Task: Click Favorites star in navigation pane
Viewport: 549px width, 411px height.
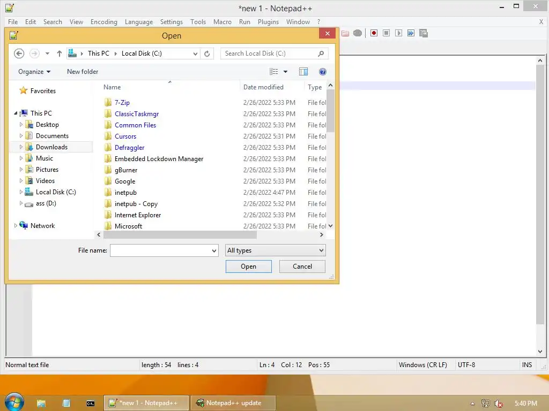Action: 24,90
